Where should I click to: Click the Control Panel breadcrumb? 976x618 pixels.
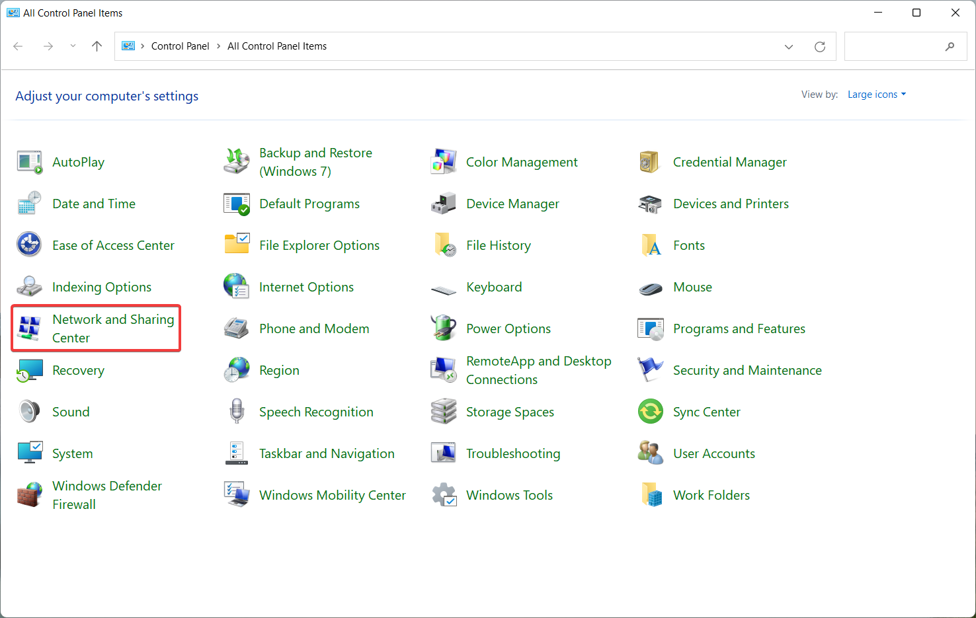tap(180, 46)
